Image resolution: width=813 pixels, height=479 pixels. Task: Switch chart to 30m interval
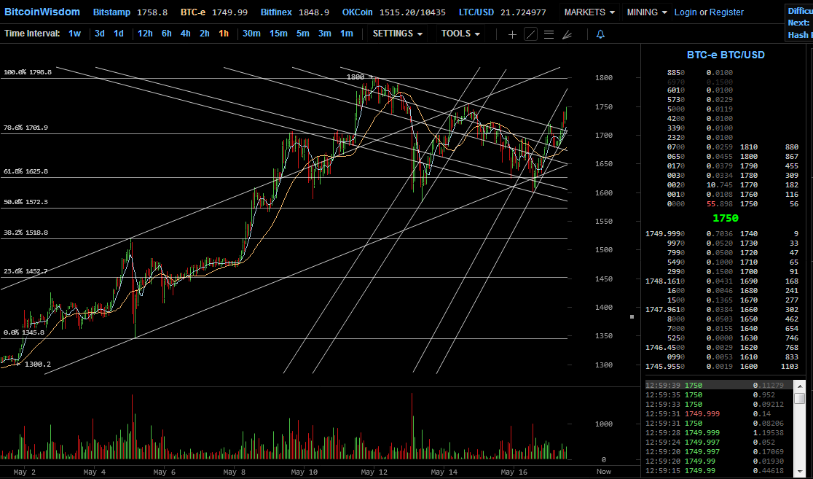251,34
